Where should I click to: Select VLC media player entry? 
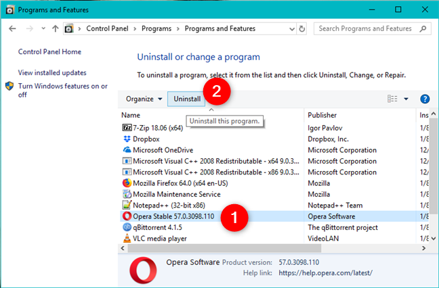(274, 238)
